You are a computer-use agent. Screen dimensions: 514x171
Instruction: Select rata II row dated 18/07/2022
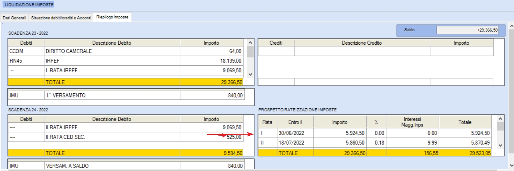[x=375, y=143]
